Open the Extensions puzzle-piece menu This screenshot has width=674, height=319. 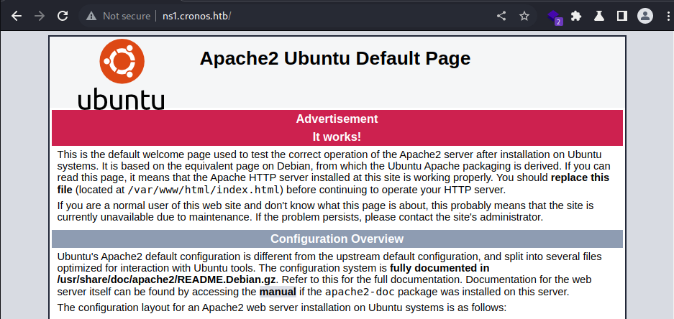(576, 17)
